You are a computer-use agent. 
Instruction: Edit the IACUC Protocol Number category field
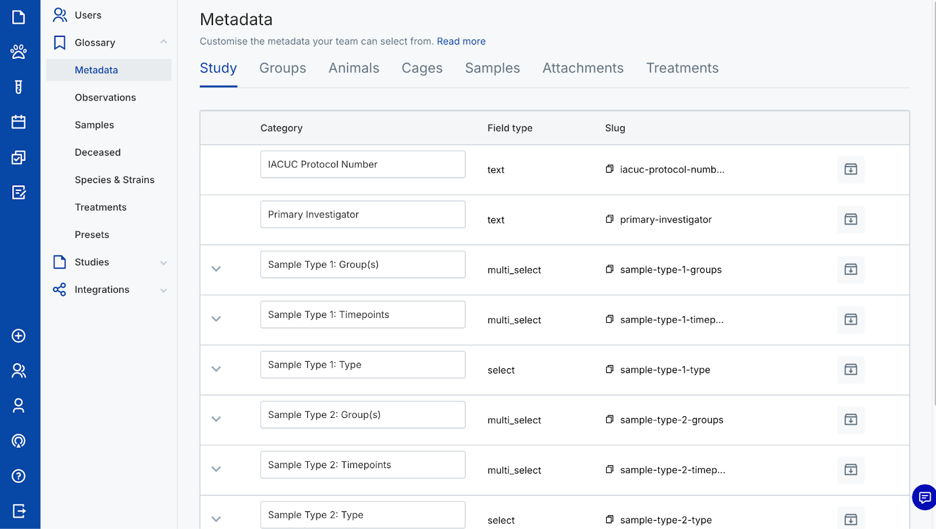[363, 164]
